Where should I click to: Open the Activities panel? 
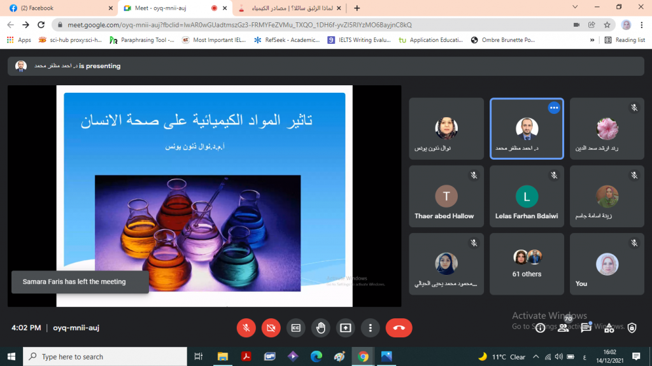(x=609, y=328)
